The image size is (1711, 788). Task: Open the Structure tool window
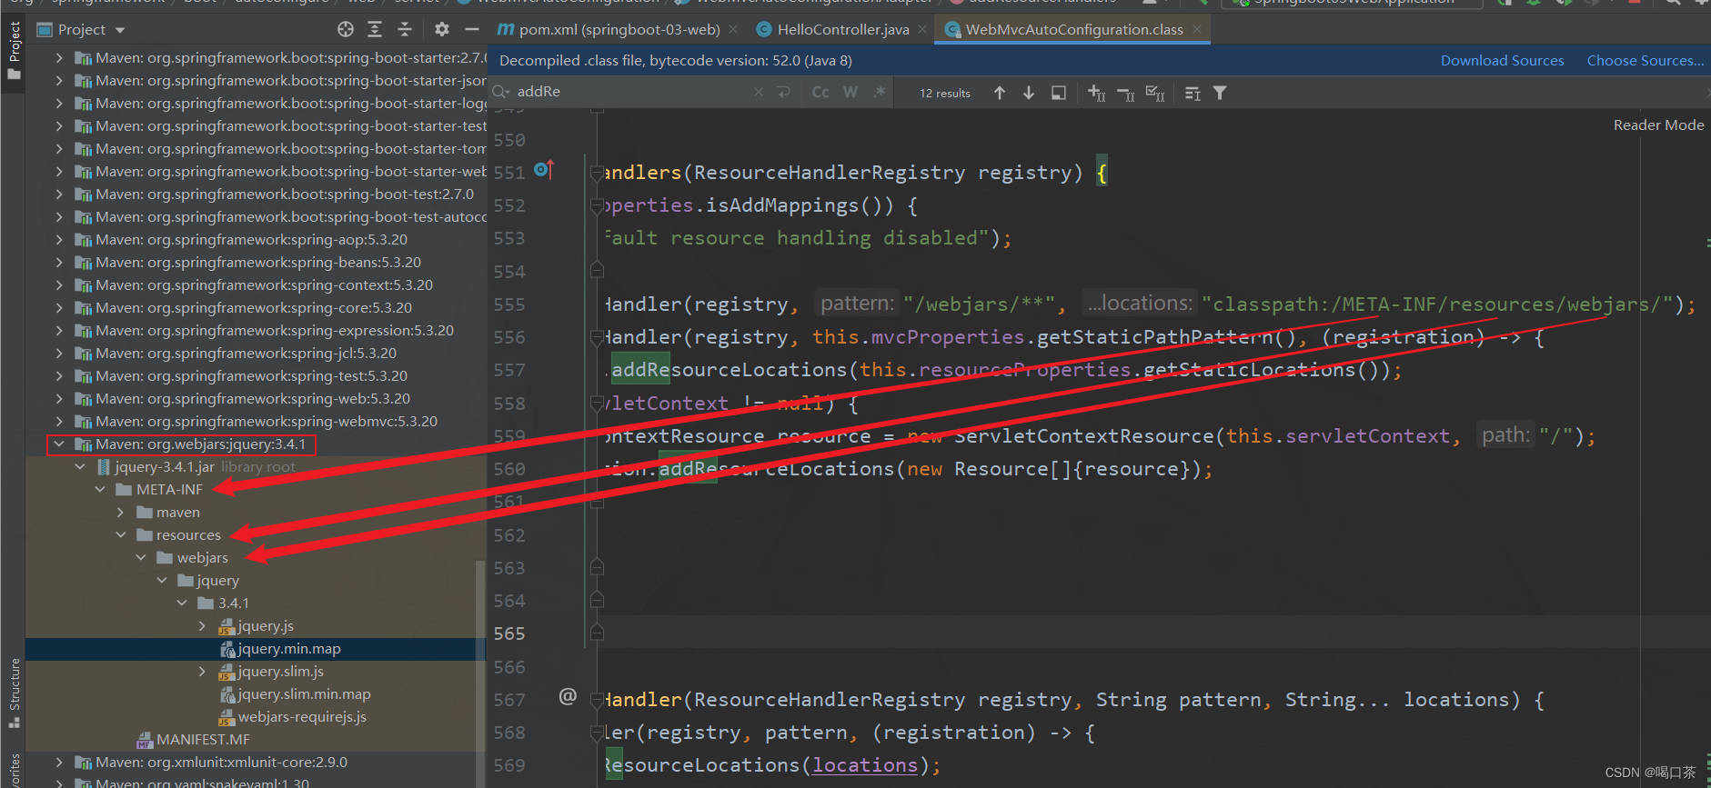(14, 693)
